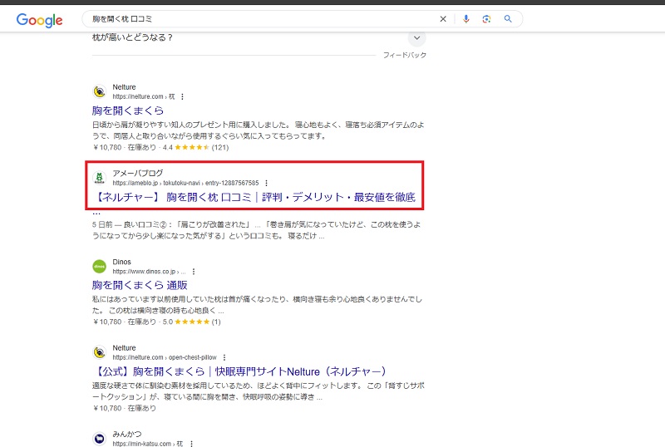This screenshot has width=665, height=447.
Task: Click the https://ameblo.jp › tokutoku-navi URL text
Action: pyautogui.click(x=185, y=184)
